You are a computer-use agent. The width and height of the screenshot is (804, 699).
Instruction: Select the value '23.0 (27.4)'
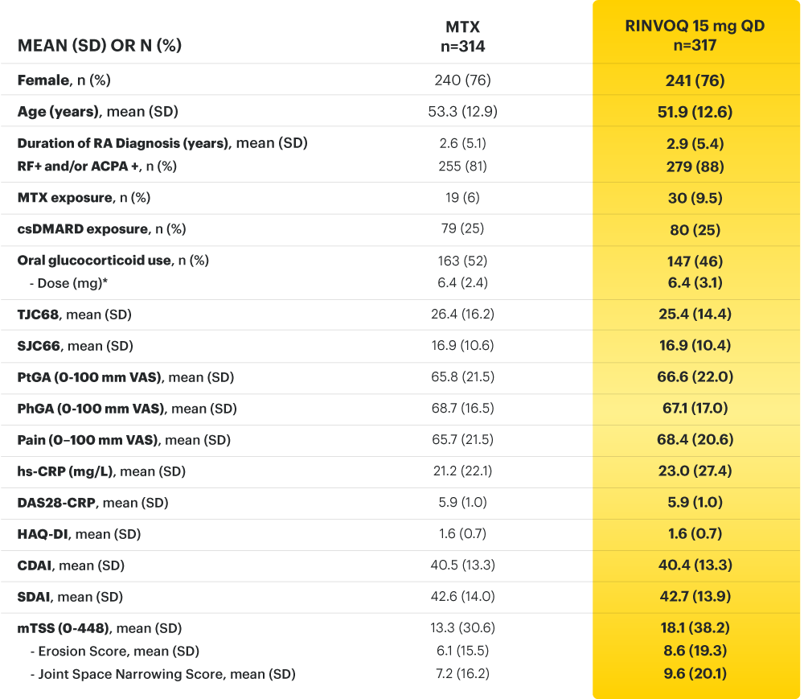click(695, 471)
